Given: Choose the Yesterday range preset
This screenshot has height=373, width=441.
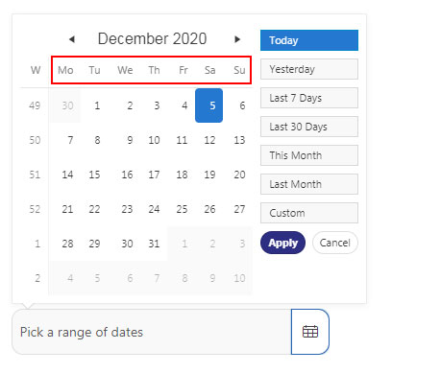Looking at the screenshot, I should click(x=309, y=69).
